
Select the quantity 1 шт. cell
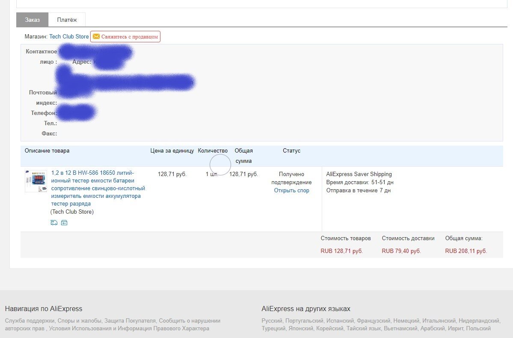click(x=212, y=174)
